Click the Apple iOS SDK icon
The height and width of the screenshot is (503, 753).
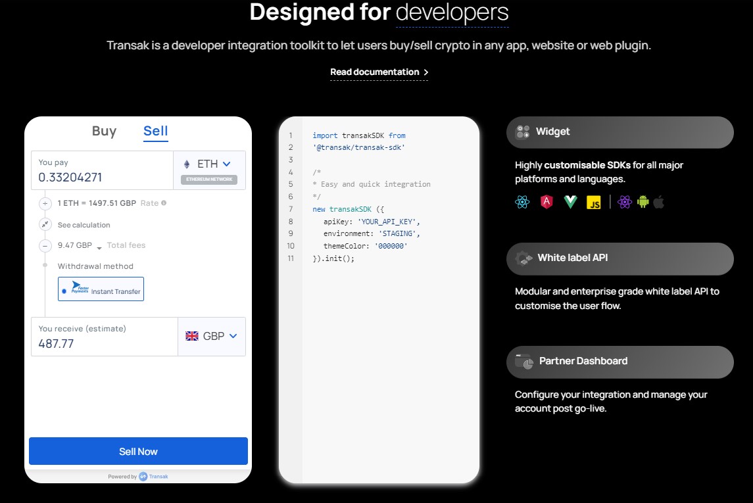click(x=658, y=202)
